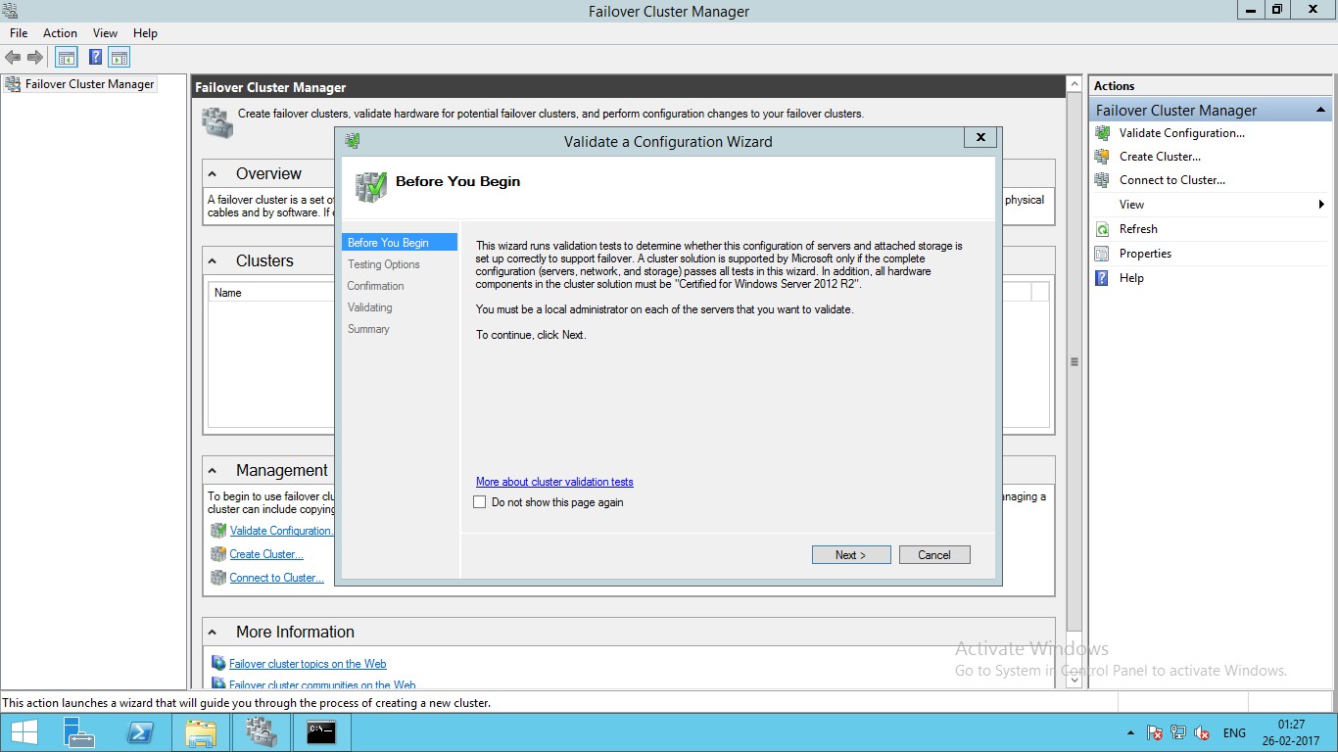Select the Confirmation wizard step

click(375, 286)
